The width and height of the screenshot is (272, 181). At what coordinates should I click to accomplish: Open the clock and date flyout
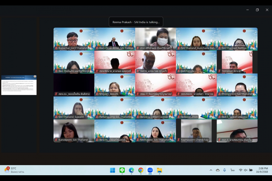click(x=262, y=170)
